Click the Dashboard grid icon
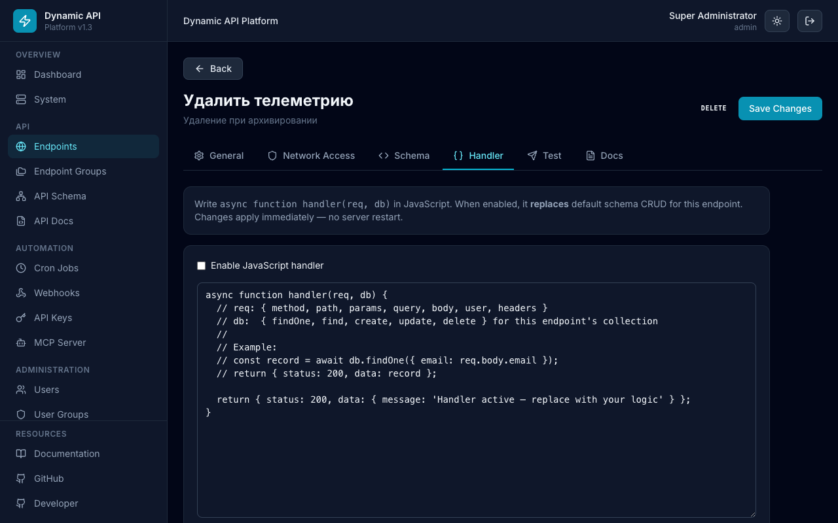The width and height of the screenshot is (838, 523). (x=21, y=75)
